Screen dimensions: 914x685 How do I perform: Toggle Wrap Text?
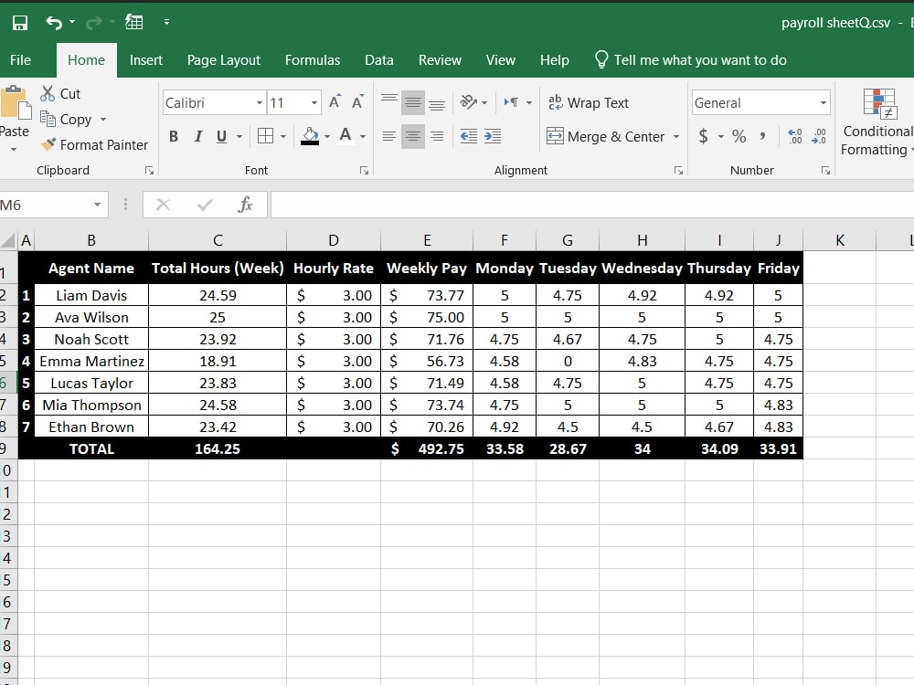[589, 103]
